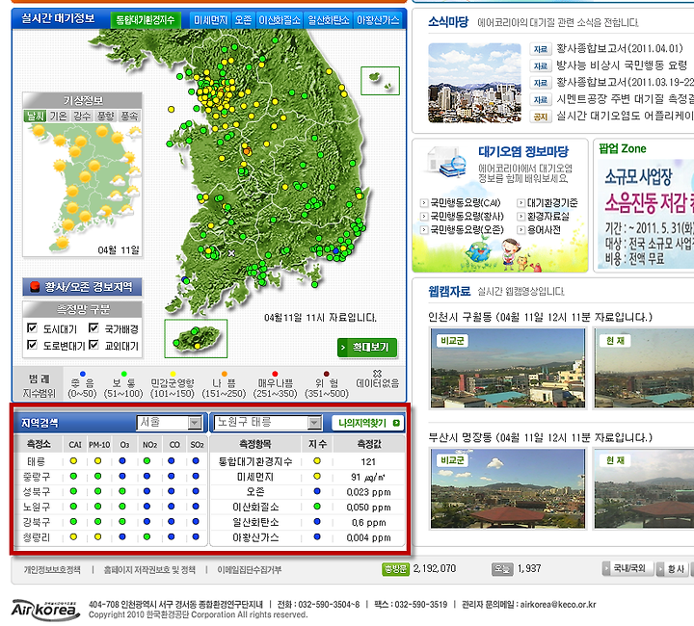Open the 노원구 태릉 station dropdown
This screenshot has height=626, width=694.
click(268, 423)
